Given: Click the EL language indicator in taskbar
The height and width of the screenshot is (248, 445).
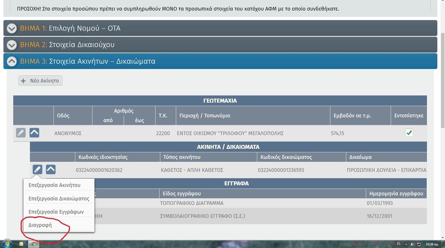Looking at the screenshot, I should pos(398,244).
